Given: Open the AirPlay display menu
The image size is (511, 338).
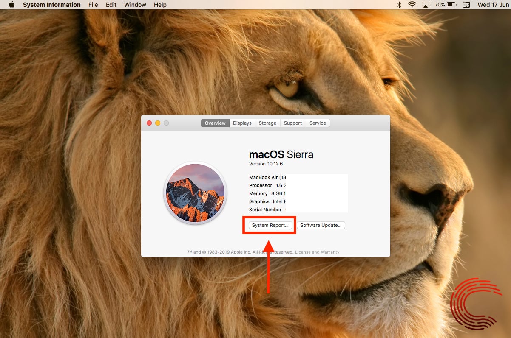Looking at the screenshot, I should coord(425,5).
